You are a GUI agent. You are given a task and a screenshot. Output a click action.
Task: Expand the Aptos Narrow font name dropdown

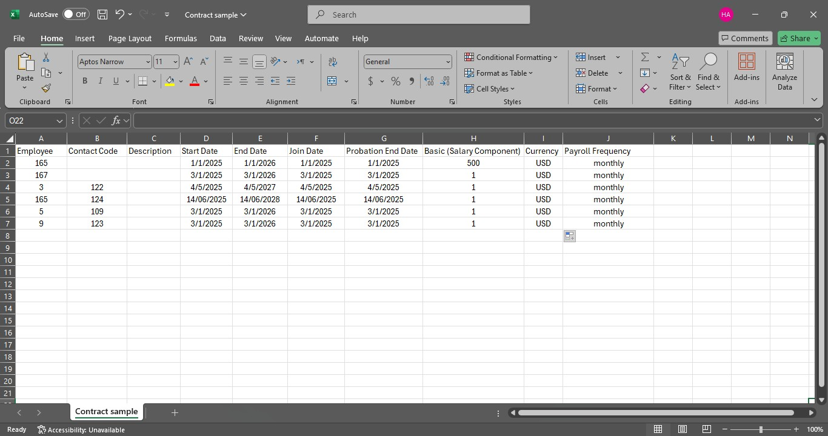[147, 62]
